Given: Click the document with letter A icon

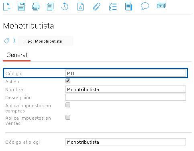Looking at the screenshot, I should point(80,7).
